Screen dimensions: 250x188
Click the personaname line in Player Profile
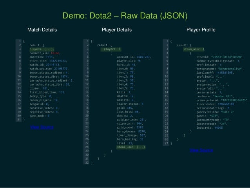220,69
